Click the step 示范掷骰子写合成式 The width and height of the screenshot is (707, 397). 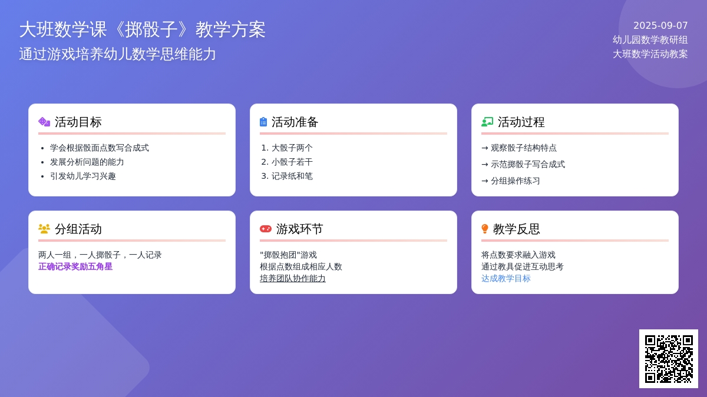tap(527, 164)
